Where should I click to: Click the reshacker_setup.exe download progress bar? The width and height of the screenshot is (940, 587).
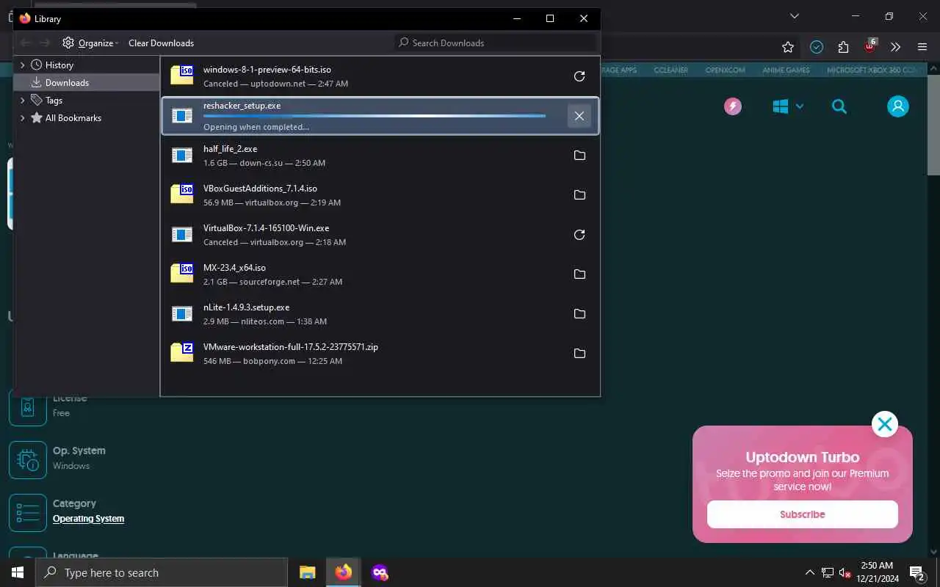(375, 116)
